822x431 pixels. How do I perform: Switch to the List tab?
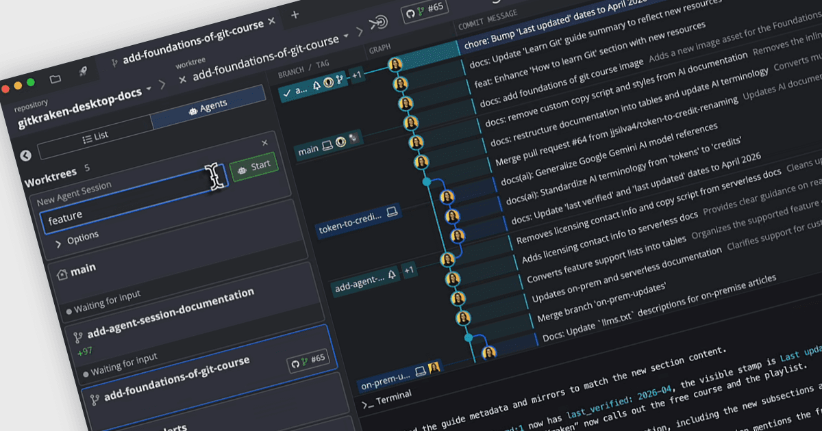coord(95,136)
